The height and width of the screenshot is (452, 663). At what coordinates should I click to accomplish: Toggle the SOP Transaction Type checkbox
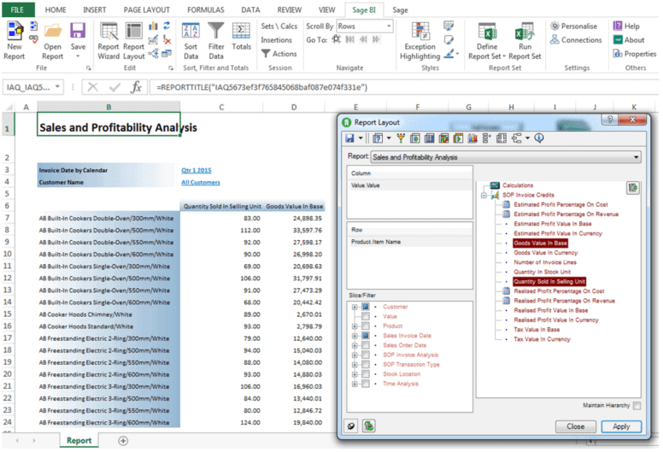(366, 365)
